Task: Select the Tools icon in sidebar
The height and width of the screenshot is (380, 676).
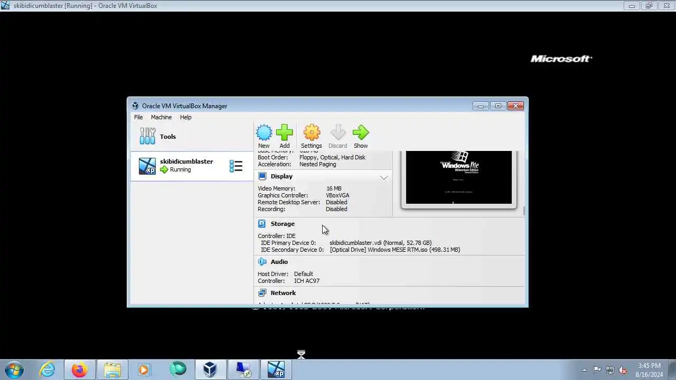Action: [147, 136]
